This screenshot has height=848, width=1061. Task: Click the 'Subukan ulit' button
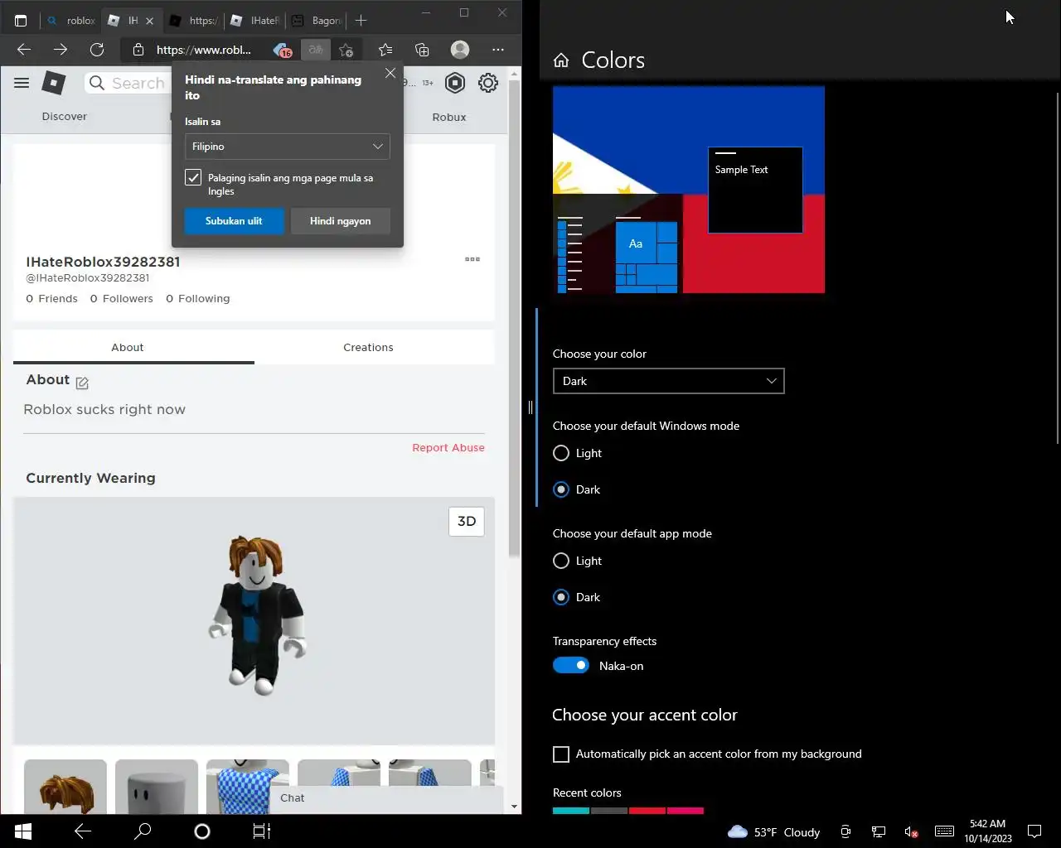(234, 221)
